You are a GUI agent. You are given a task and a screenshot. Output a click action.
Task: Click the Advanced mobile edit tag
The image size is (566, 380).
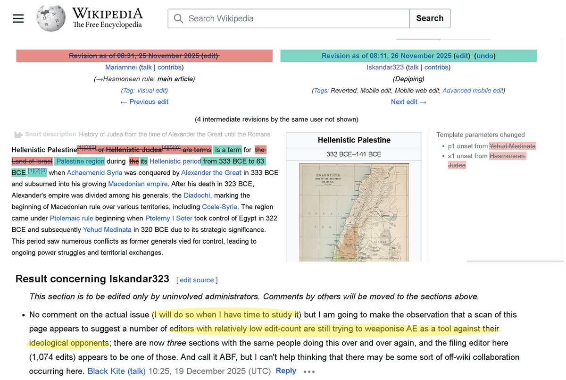tap(473, 90)
